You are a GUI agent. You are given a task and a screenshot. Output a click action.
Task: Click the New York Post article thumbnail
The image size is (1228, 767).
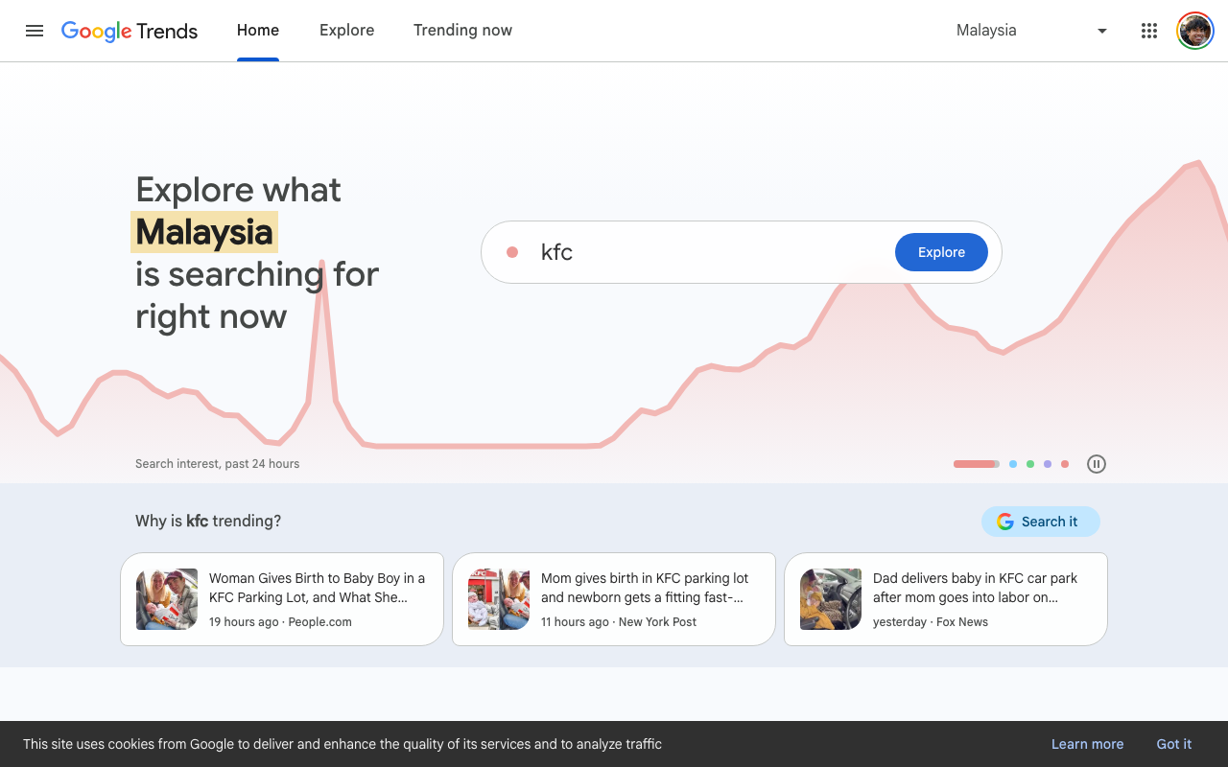point(499,599)
